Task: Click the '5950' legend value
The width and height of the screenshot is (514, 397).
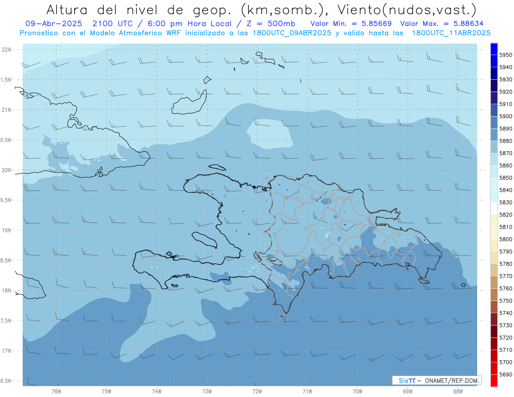Action: click(x=506, y=55)
